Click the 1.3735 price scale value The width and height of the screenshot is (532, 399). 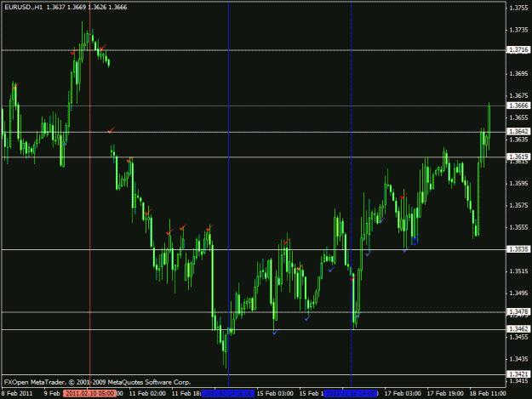pos(518,30)
